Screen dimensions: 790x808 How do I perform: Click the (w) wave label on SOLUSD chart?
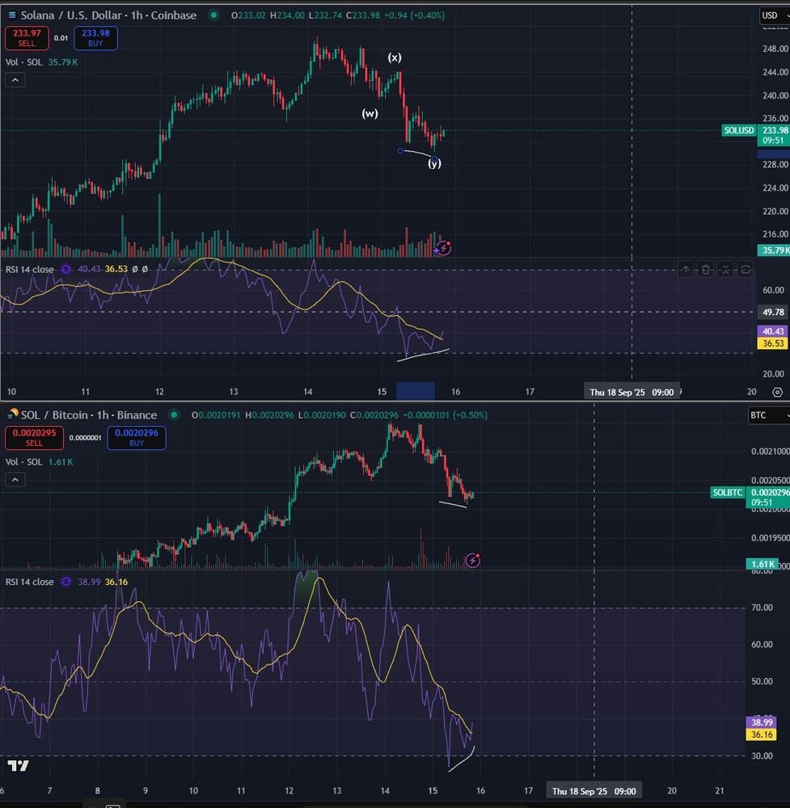tap(370, 113)
